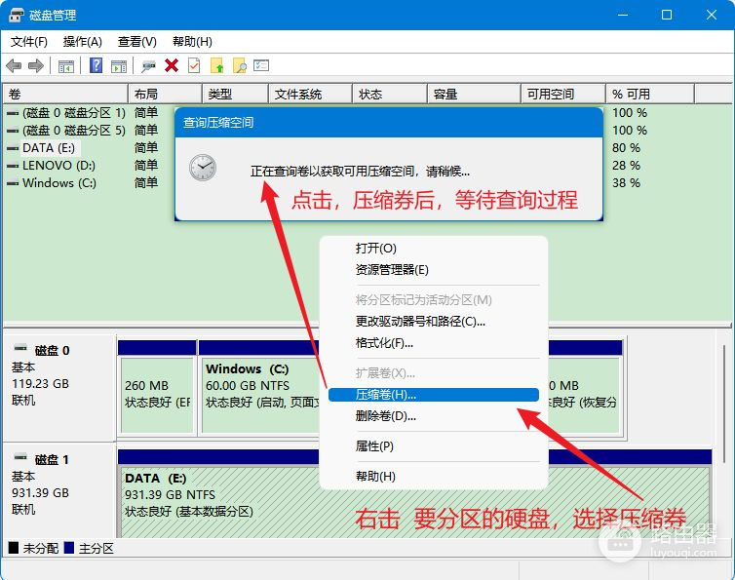Screen dimensions: 735x580
Task: Click the Forward arrow toolbar icon
Action: [36, 65]
